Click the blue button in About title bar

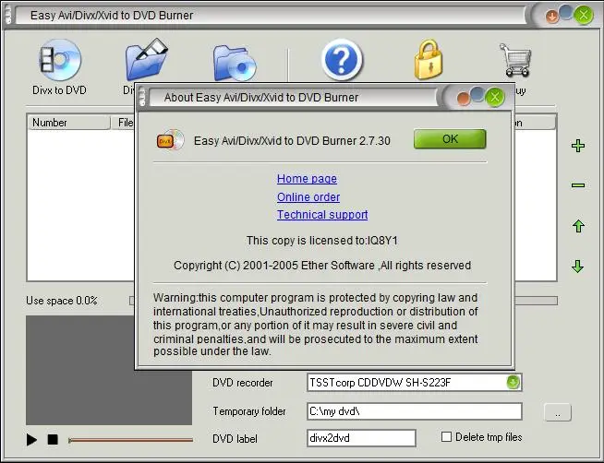click(477, 94)
